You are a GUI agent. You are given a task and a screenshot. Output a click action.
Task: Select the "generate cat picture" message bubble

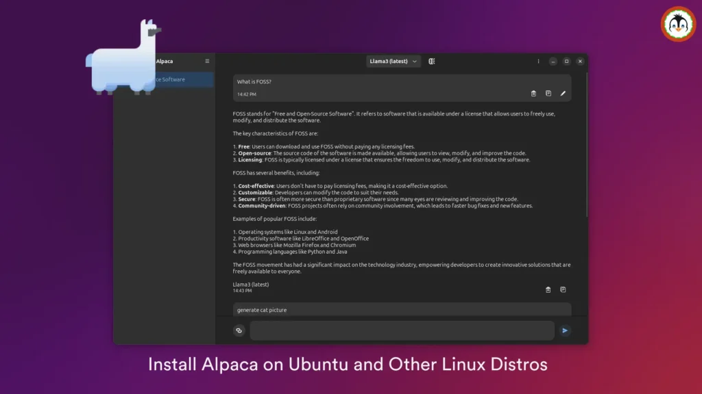click(x=402, y=310)
